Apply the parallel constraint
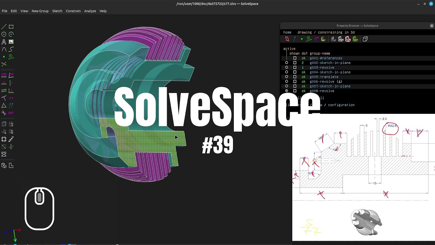The image size is (435, 245). (x=4, y=91)
